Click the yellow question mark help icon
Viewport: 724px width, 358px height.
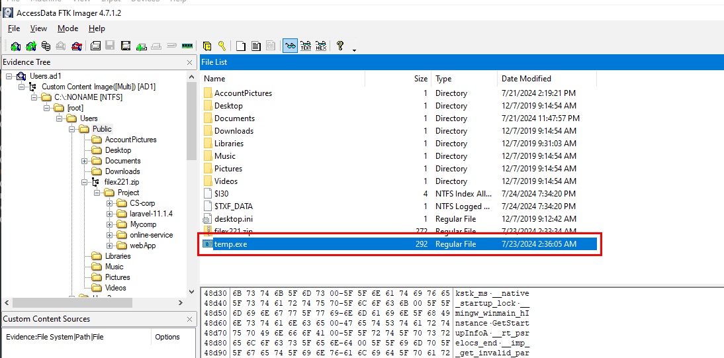pos(339,46)
